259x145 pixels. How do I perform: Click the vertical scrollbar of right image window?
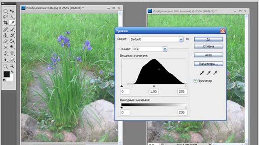[246, 79]
